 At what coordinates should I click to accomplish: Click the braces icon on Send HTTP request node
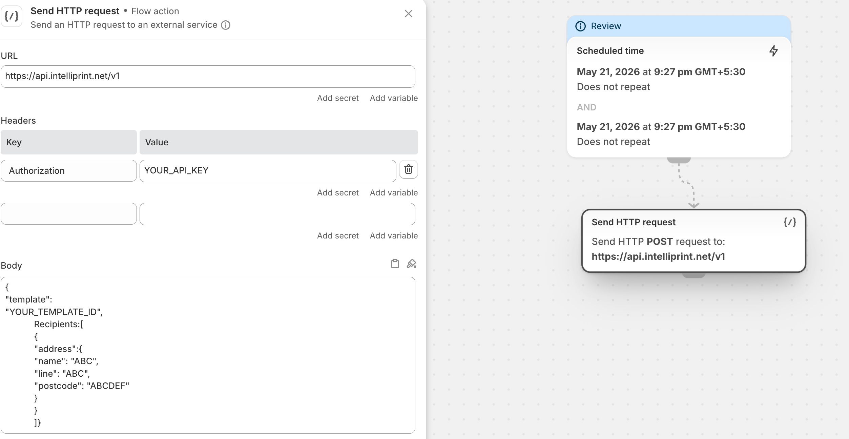(790, 222)
